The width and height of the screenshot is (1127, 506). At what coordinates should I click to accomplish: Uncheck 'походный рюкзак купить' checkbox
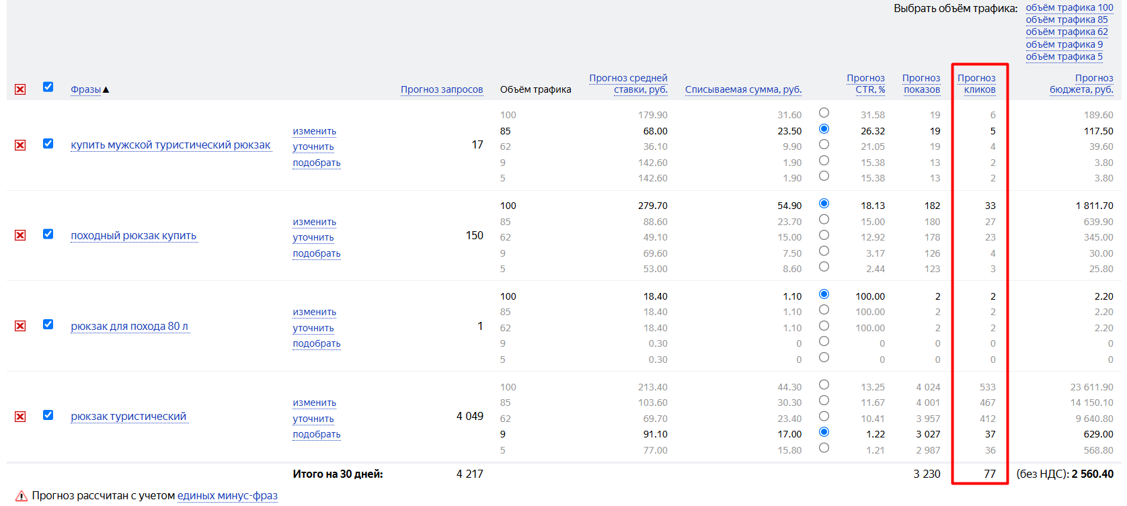[48, 234]
